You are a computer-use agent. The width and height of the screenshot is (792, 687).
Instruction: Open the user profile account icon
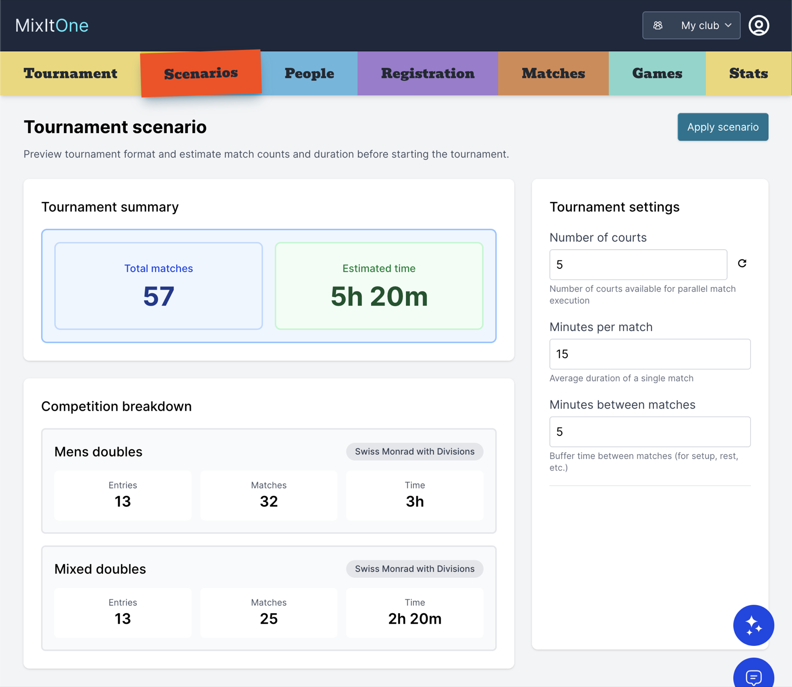point(758,25)
